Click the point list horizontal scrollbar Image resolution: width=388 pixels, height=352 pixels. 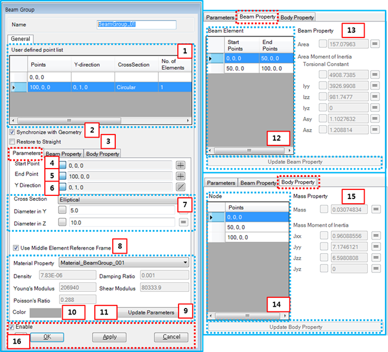[x=69, y=120]
